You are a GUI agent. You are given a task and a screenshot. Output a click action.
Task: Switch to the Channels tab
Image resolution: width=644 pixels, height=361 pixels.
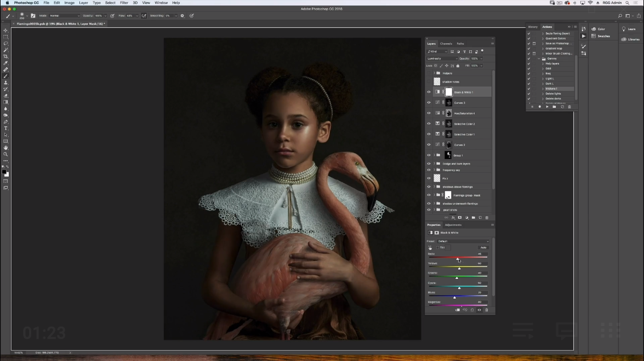(446, 44)
